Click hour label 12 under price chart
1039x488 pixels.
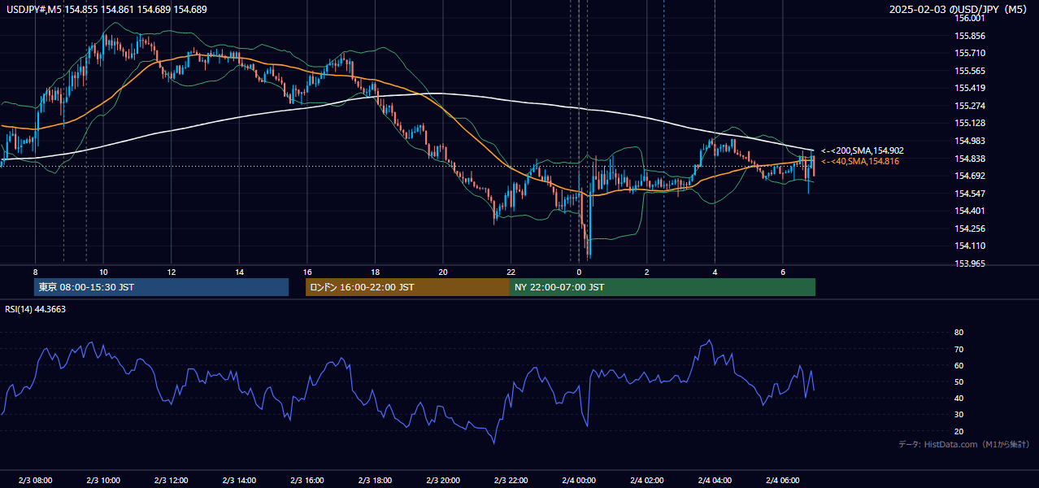[x=171, y=272]
